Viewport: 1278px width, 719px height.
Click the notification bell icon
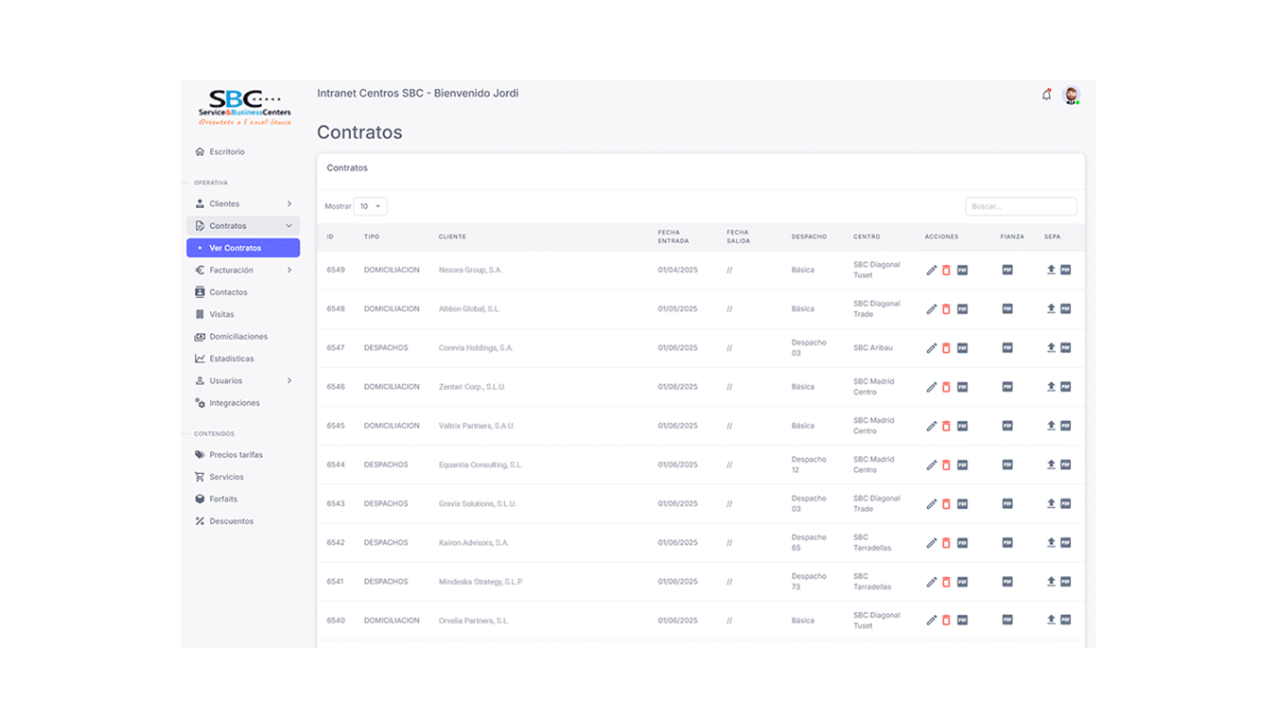click(x=1046, y=95)
